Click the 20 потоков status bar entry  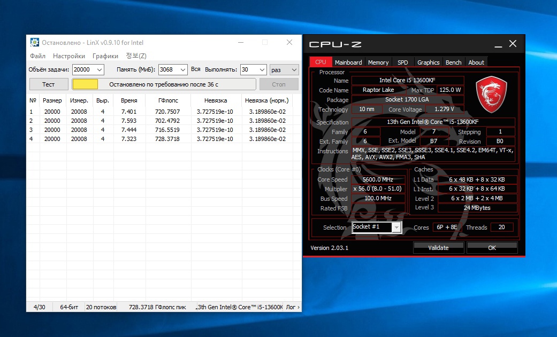[101, 307]
